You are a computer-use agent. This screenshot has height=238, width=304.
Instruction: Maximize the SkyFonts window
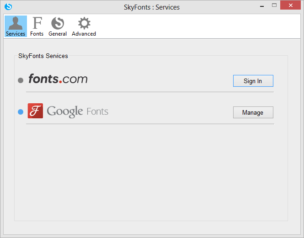click(x=274, y=5)
